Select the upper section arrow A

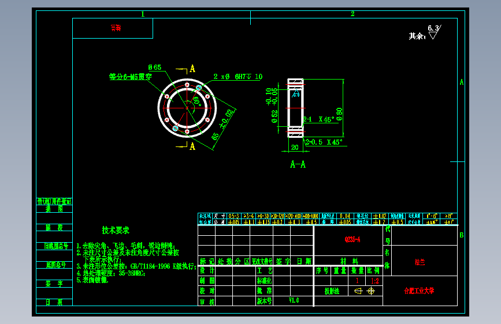point(192,69)
